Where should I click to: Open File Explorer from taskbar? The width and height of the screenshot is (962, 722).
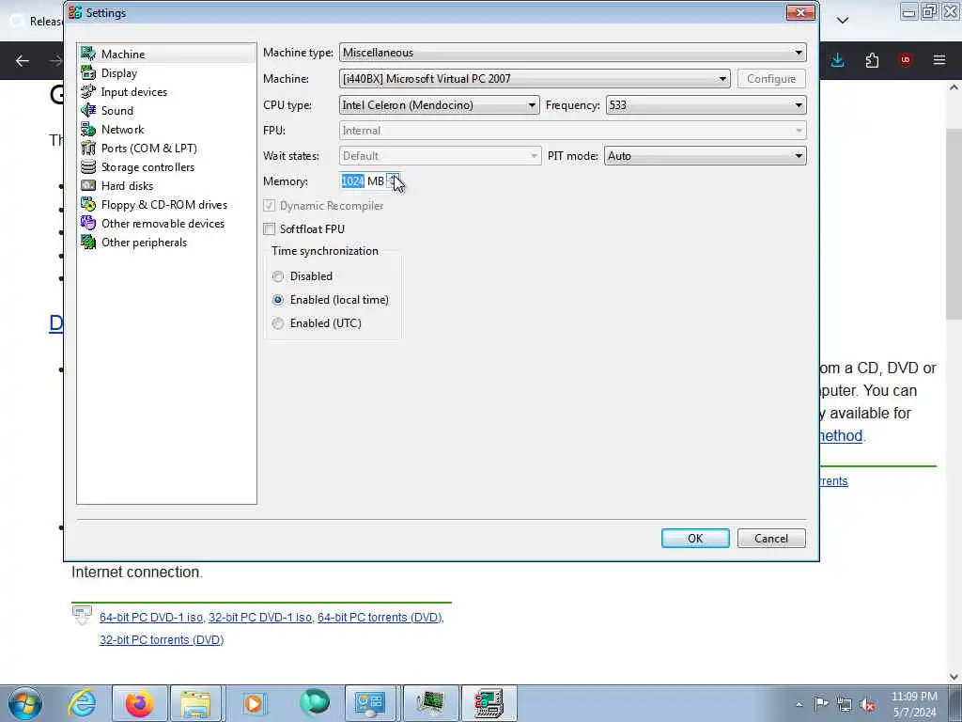196,703
